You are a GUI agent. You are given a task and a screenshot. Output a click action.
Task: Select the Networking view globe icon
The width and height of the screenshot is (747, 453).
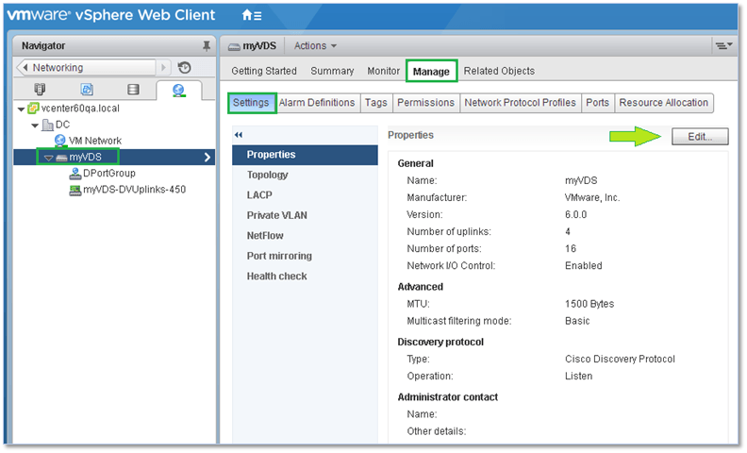click(178, 90)
